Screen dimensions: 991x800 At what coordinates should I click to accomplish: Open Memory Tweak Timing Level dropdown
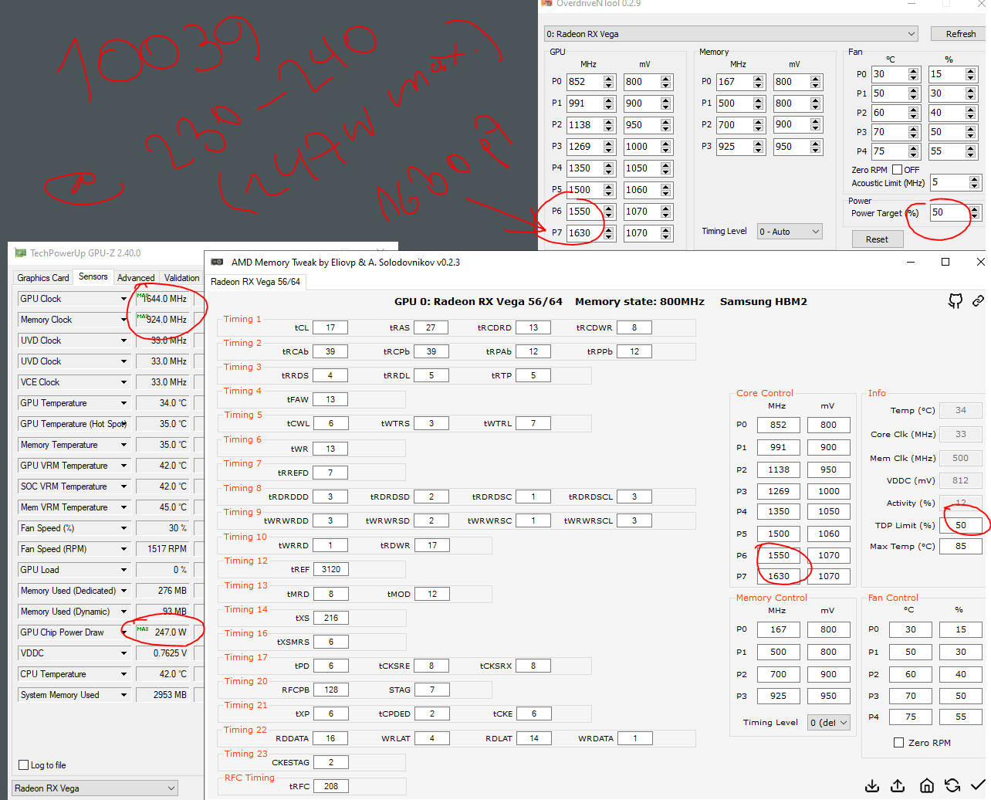829,722
